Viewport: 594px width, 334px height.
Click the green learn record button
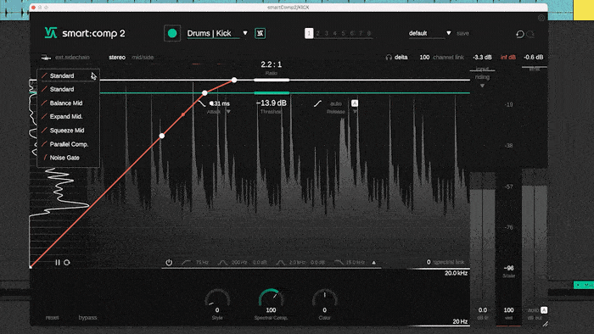(x=172, y=33)
